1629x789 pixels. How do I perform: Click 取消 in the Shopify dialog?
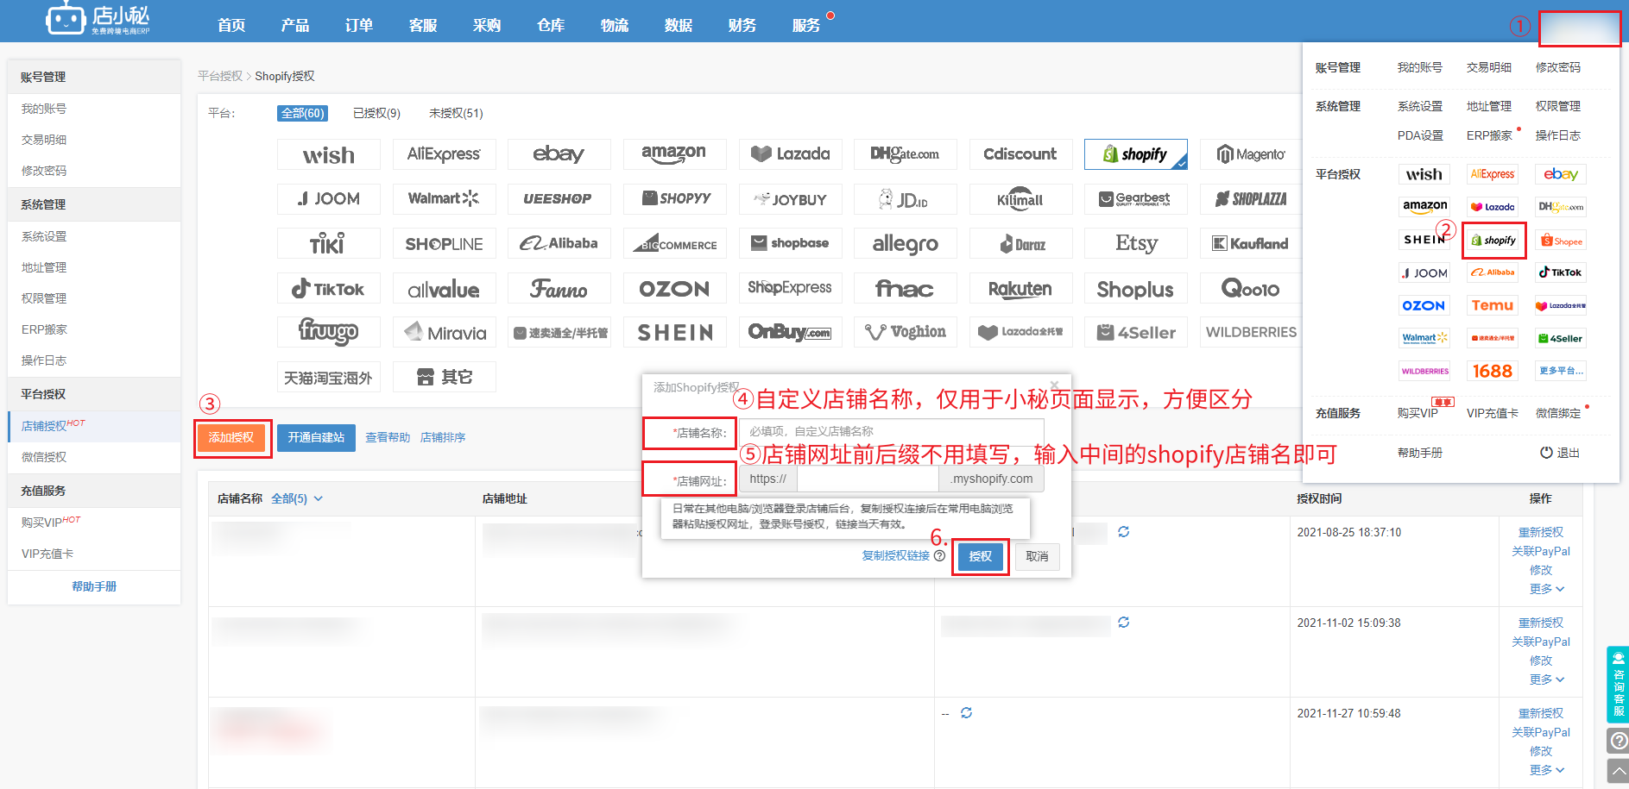coord(1037,556)
